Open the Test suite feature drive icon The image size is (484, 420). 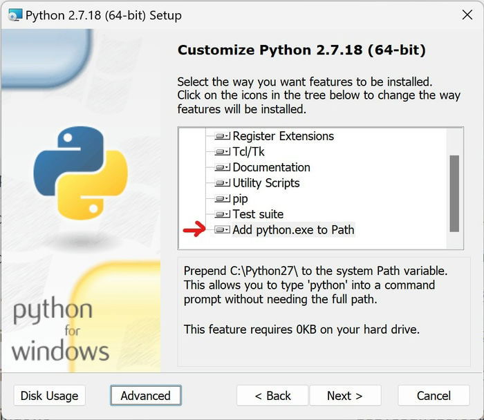pyautogui.click(x=222, y=214)
